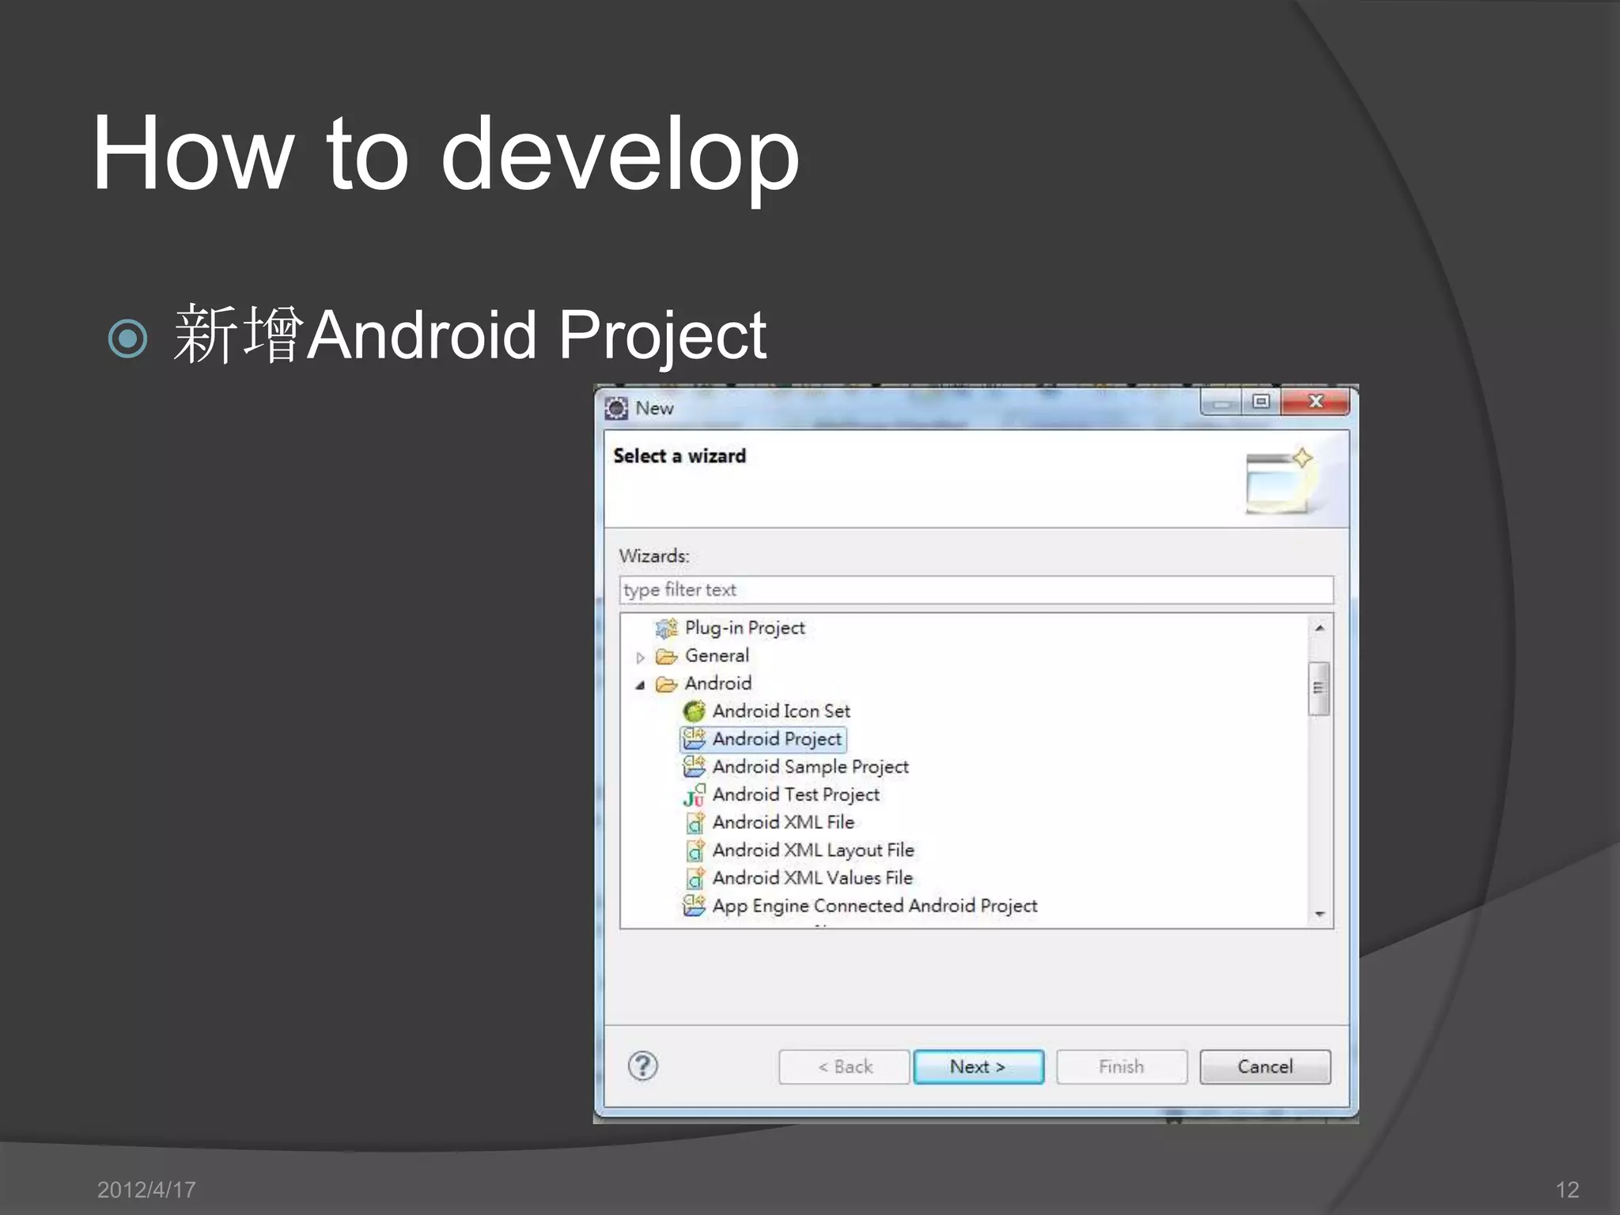Select the Android category label

(x=717, y=683)
